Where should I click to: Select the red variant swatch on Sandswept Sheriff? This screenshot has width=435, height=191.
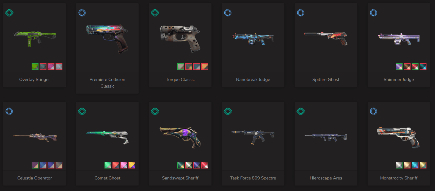click(x=205, y=165)
